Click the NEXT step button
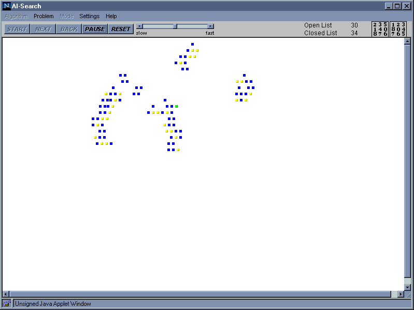 point(43,29)
